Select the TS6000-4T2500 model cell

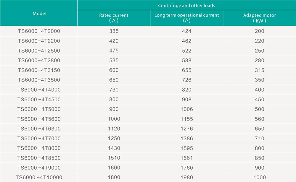(x=39, y=51)
